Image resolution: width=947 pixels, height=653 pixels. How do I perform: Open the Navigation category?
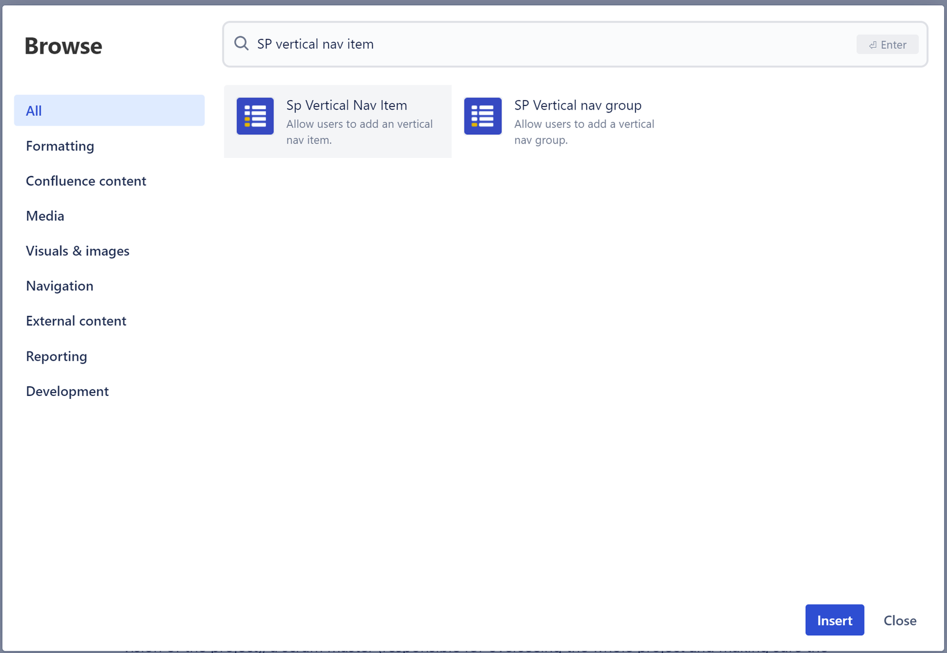(59, 286)
